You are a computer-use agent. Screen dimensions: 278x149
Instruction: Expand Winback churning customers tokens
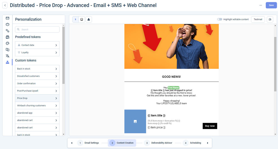pyautogui.click(x=37, y=106)
